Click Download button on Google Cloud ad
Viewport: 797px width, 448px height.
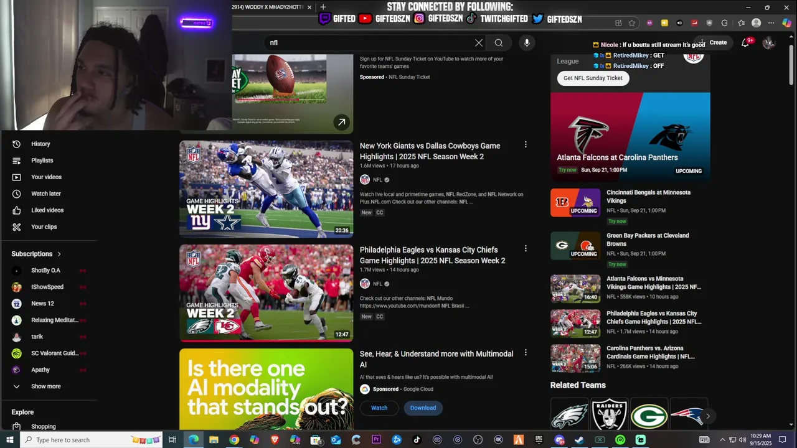423,408
